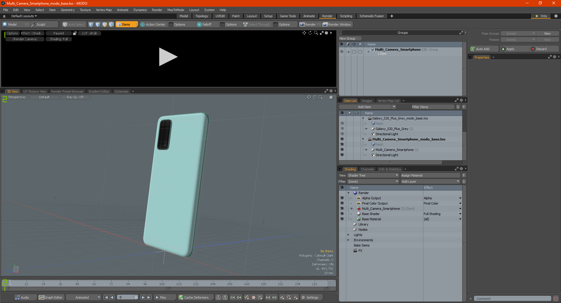The image size is (561, 303).
Task: Hide the Galaxy_S20_Plus_Grey item
Action: click(x=342, y=129)
